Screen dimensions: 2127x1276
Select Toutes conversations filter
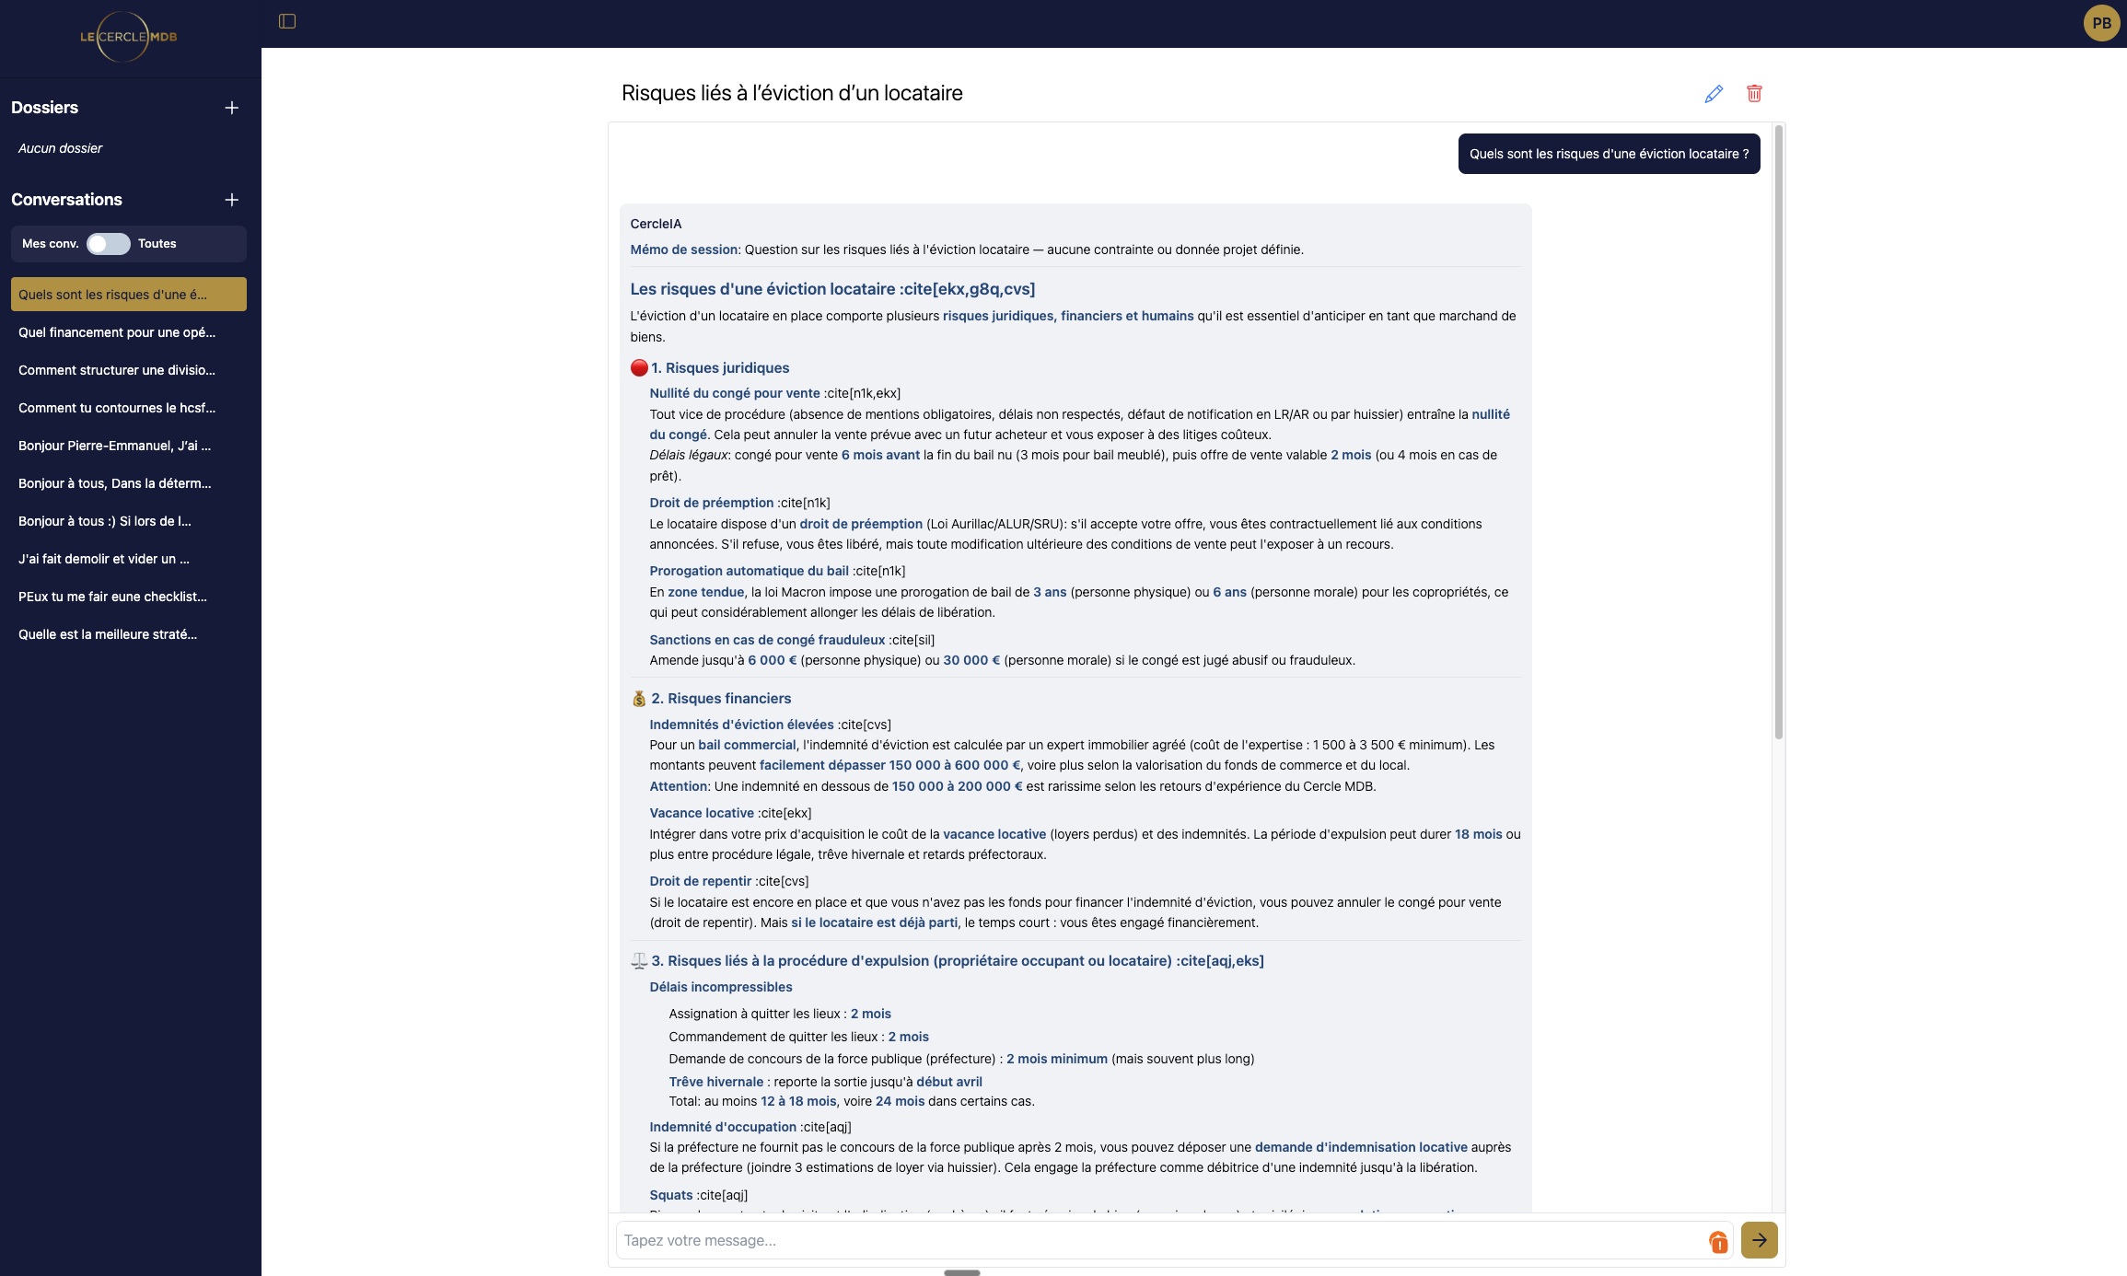click(x=157, y=243)
